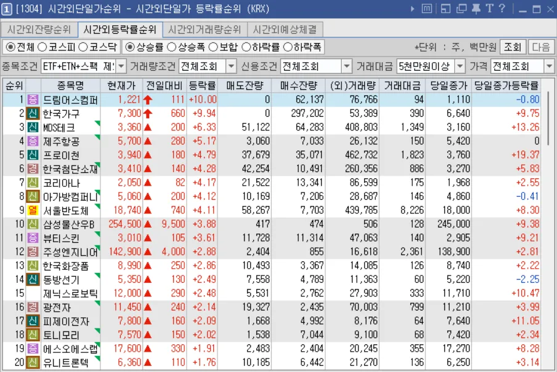Image resolution: width=557 pixels, height=372 pixels.
Task: Open the 가격 dropdown
Action: click(x=549, y=66)
